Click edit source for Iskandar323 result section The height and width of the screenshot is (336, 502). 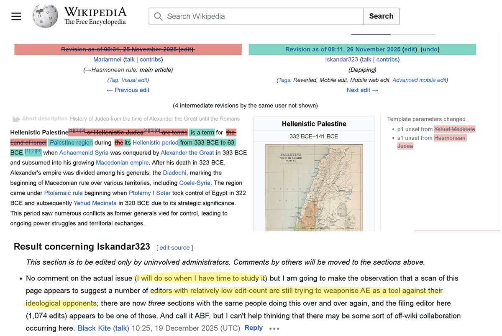click(x=174, y=248)
